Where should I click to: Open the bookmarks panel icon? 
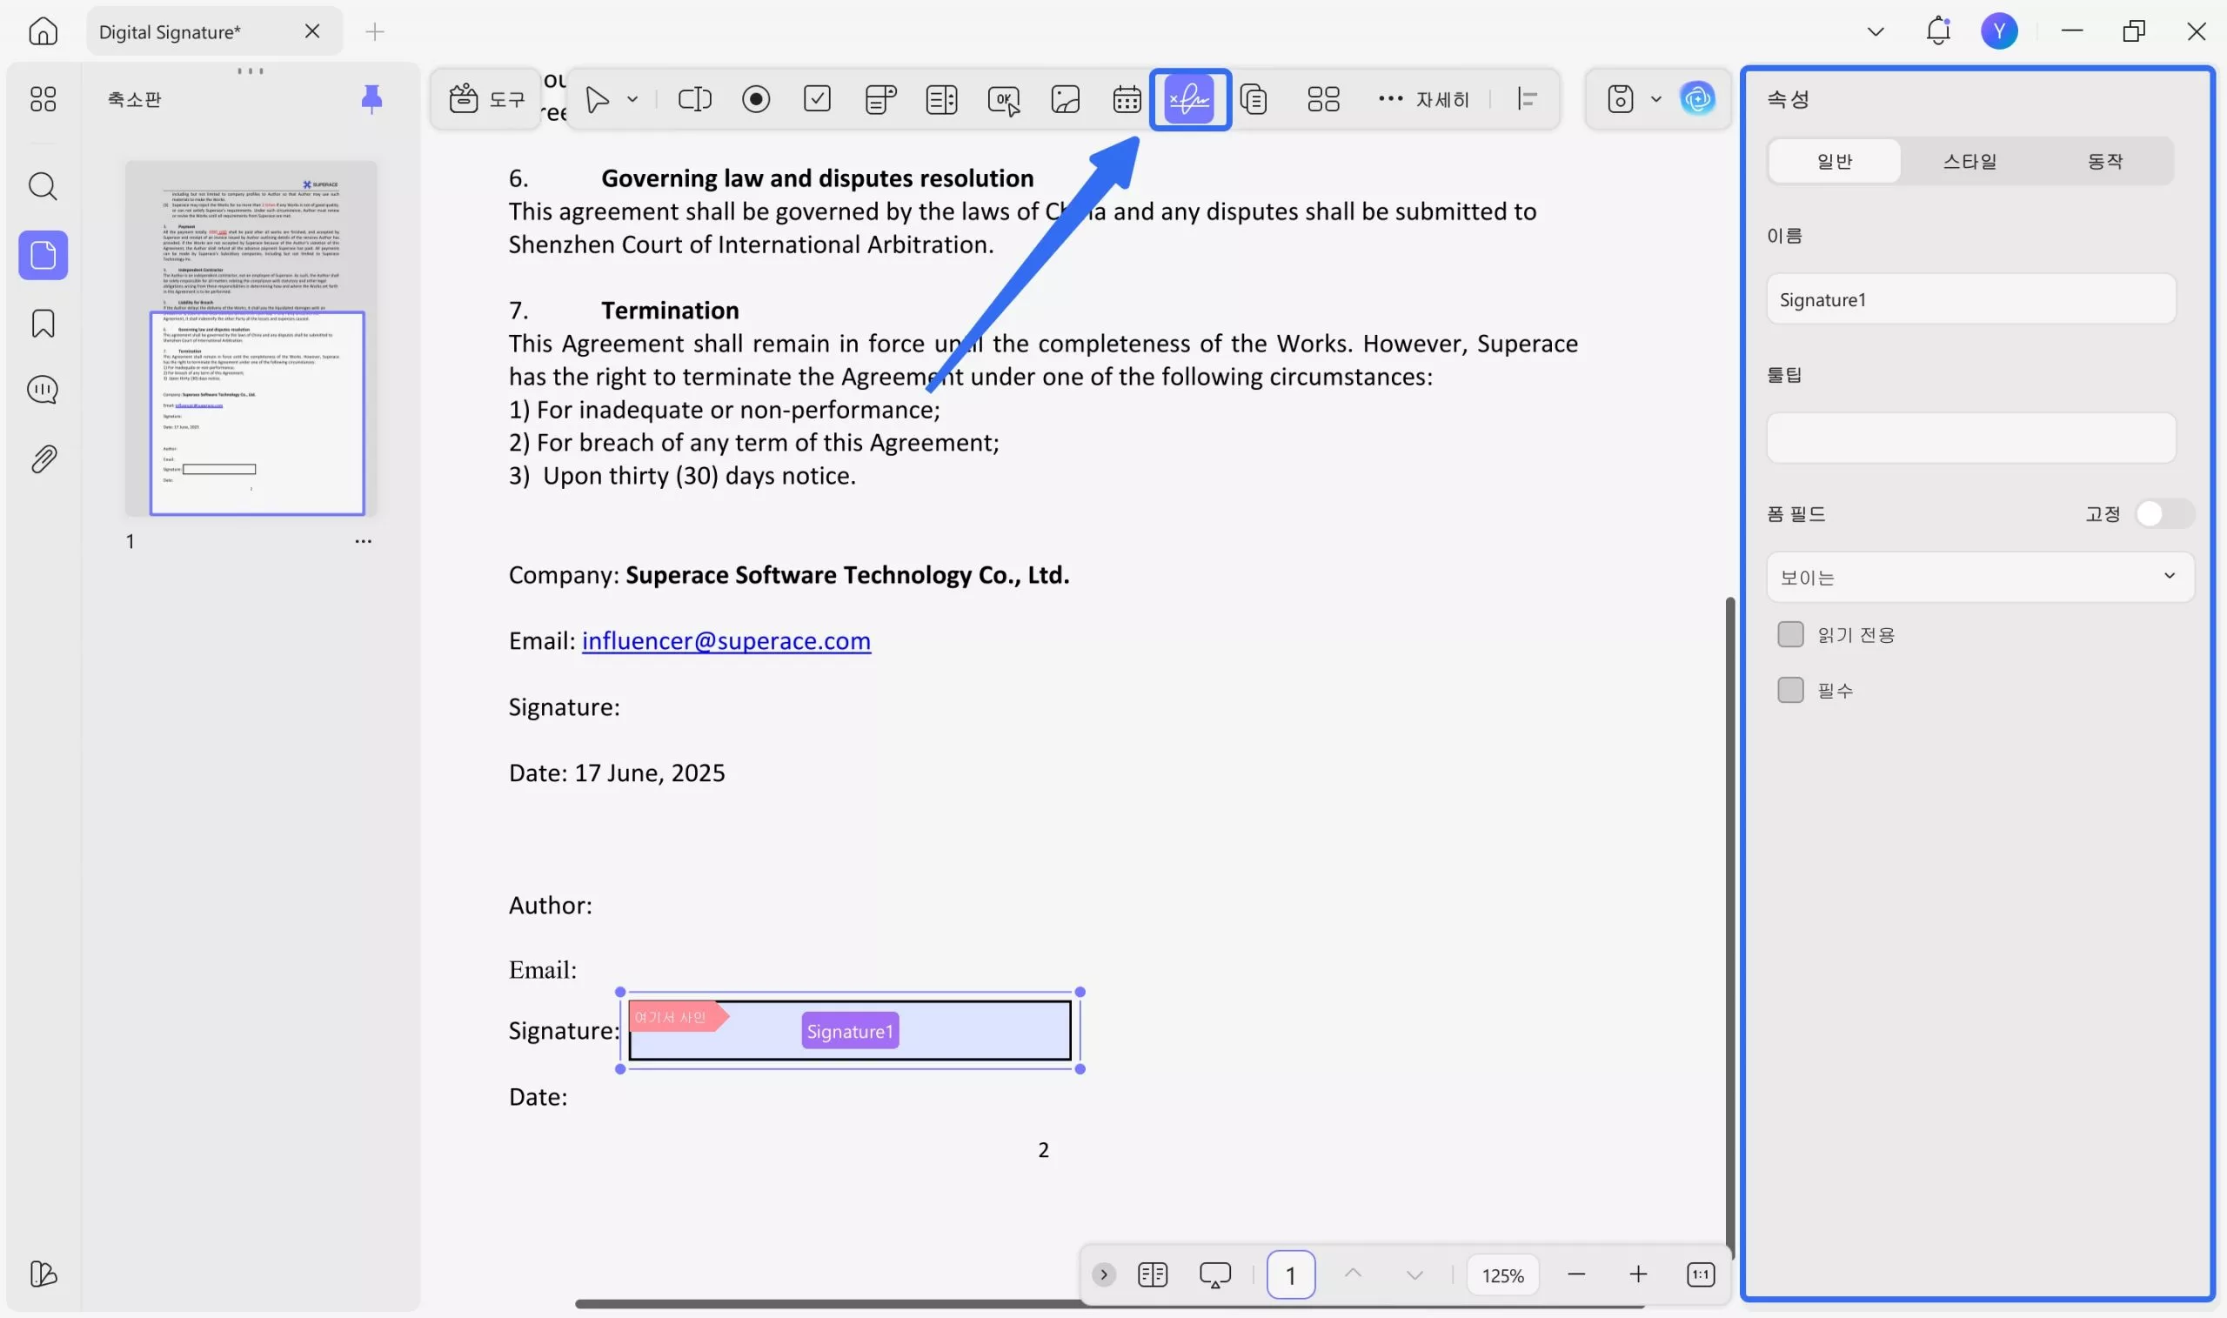point(43,324)
